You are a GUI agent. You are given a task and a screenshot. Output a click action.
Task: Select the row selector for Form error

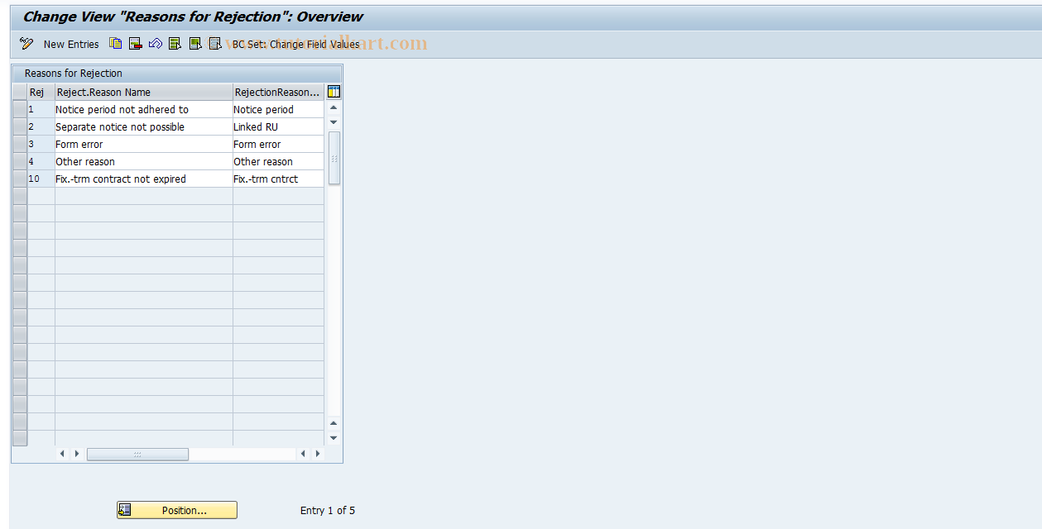point(20,144)
